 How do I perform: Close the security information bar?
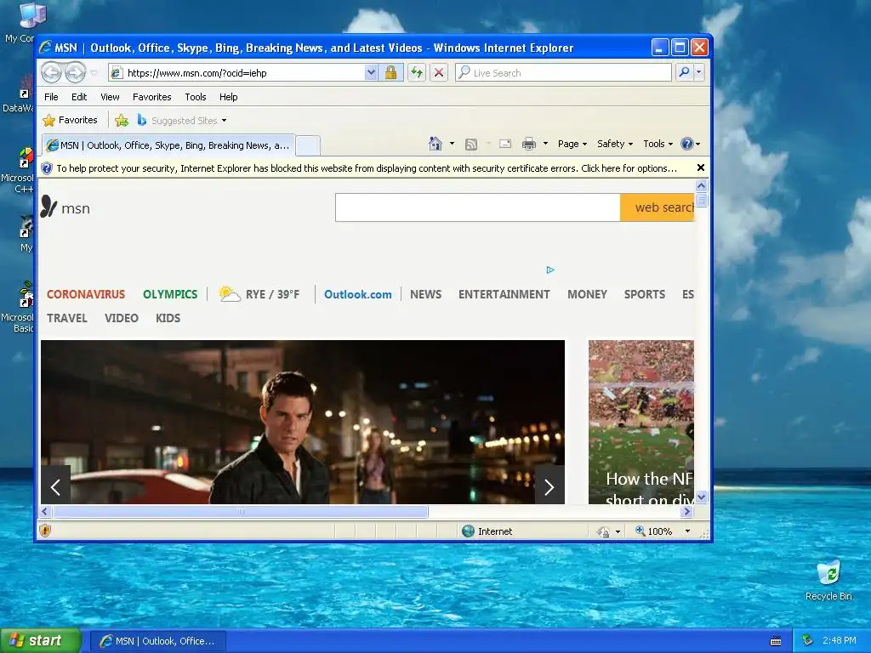(x=701, y=168)
